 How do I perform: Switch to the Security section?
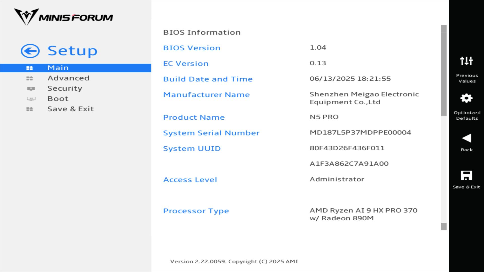pos(65,88)
